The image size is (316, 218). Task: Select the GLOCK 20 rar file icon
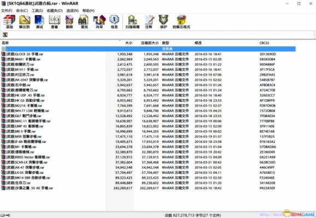tap(3, 54)
